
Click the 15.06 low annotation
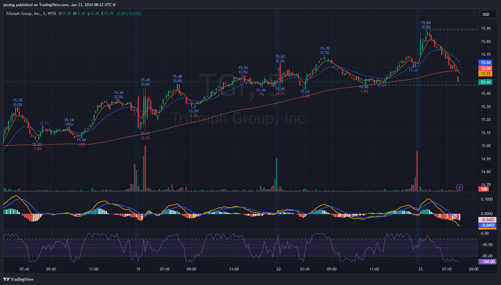click(x=81, y=140)
